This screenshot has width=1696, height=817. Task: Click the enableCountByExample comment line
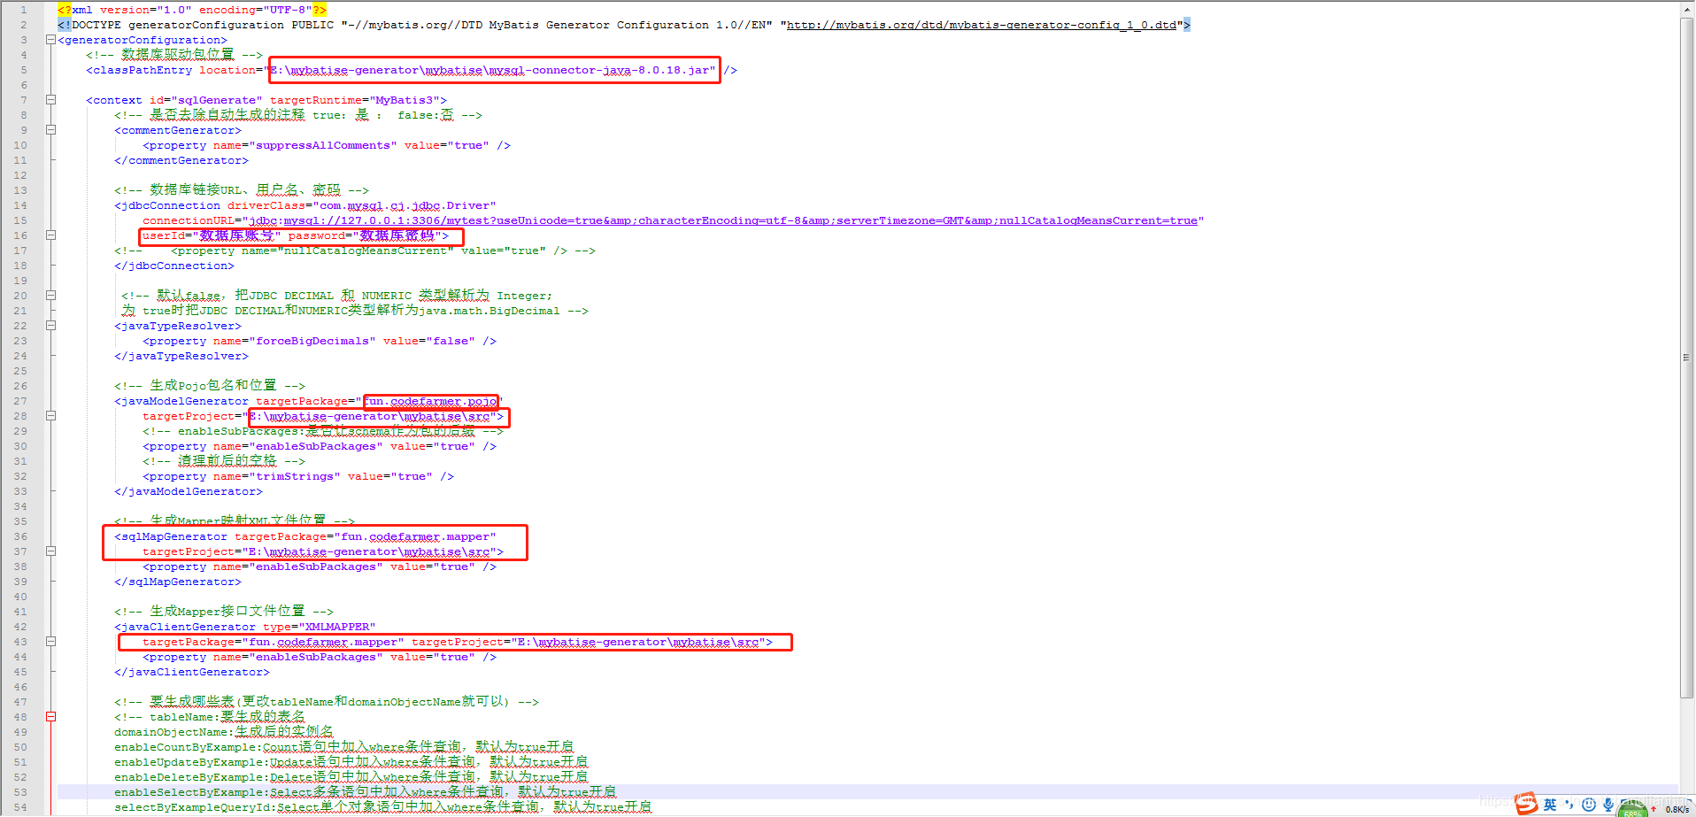(x=343, y=747)
